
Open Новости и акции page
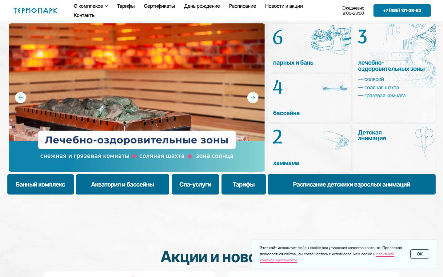pos(284,6)
